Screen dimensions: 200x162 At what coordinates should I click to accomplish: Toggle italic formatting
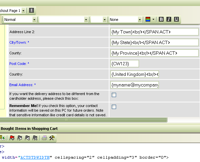click(x=169, y=20)
